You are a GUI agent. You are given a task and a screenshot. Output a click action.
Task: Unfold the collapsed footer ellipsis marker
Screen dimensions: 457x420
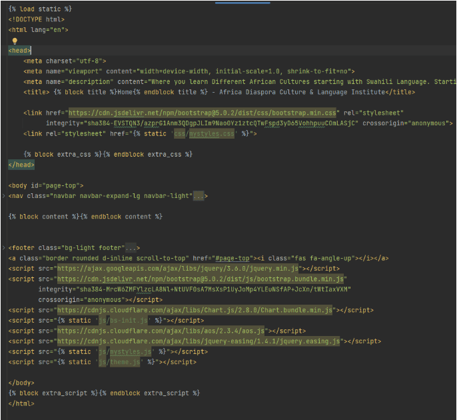click(x=131, y=248)
